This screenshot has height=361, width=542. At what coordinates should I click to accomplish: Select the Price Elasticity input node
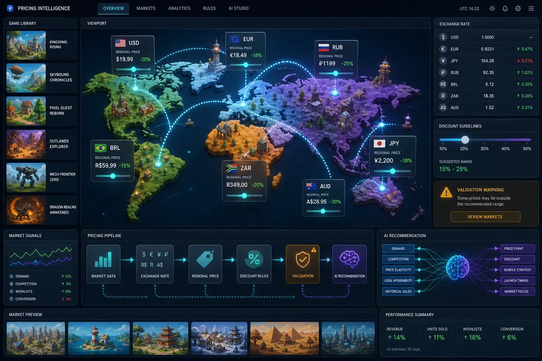(x=398, y=270)
